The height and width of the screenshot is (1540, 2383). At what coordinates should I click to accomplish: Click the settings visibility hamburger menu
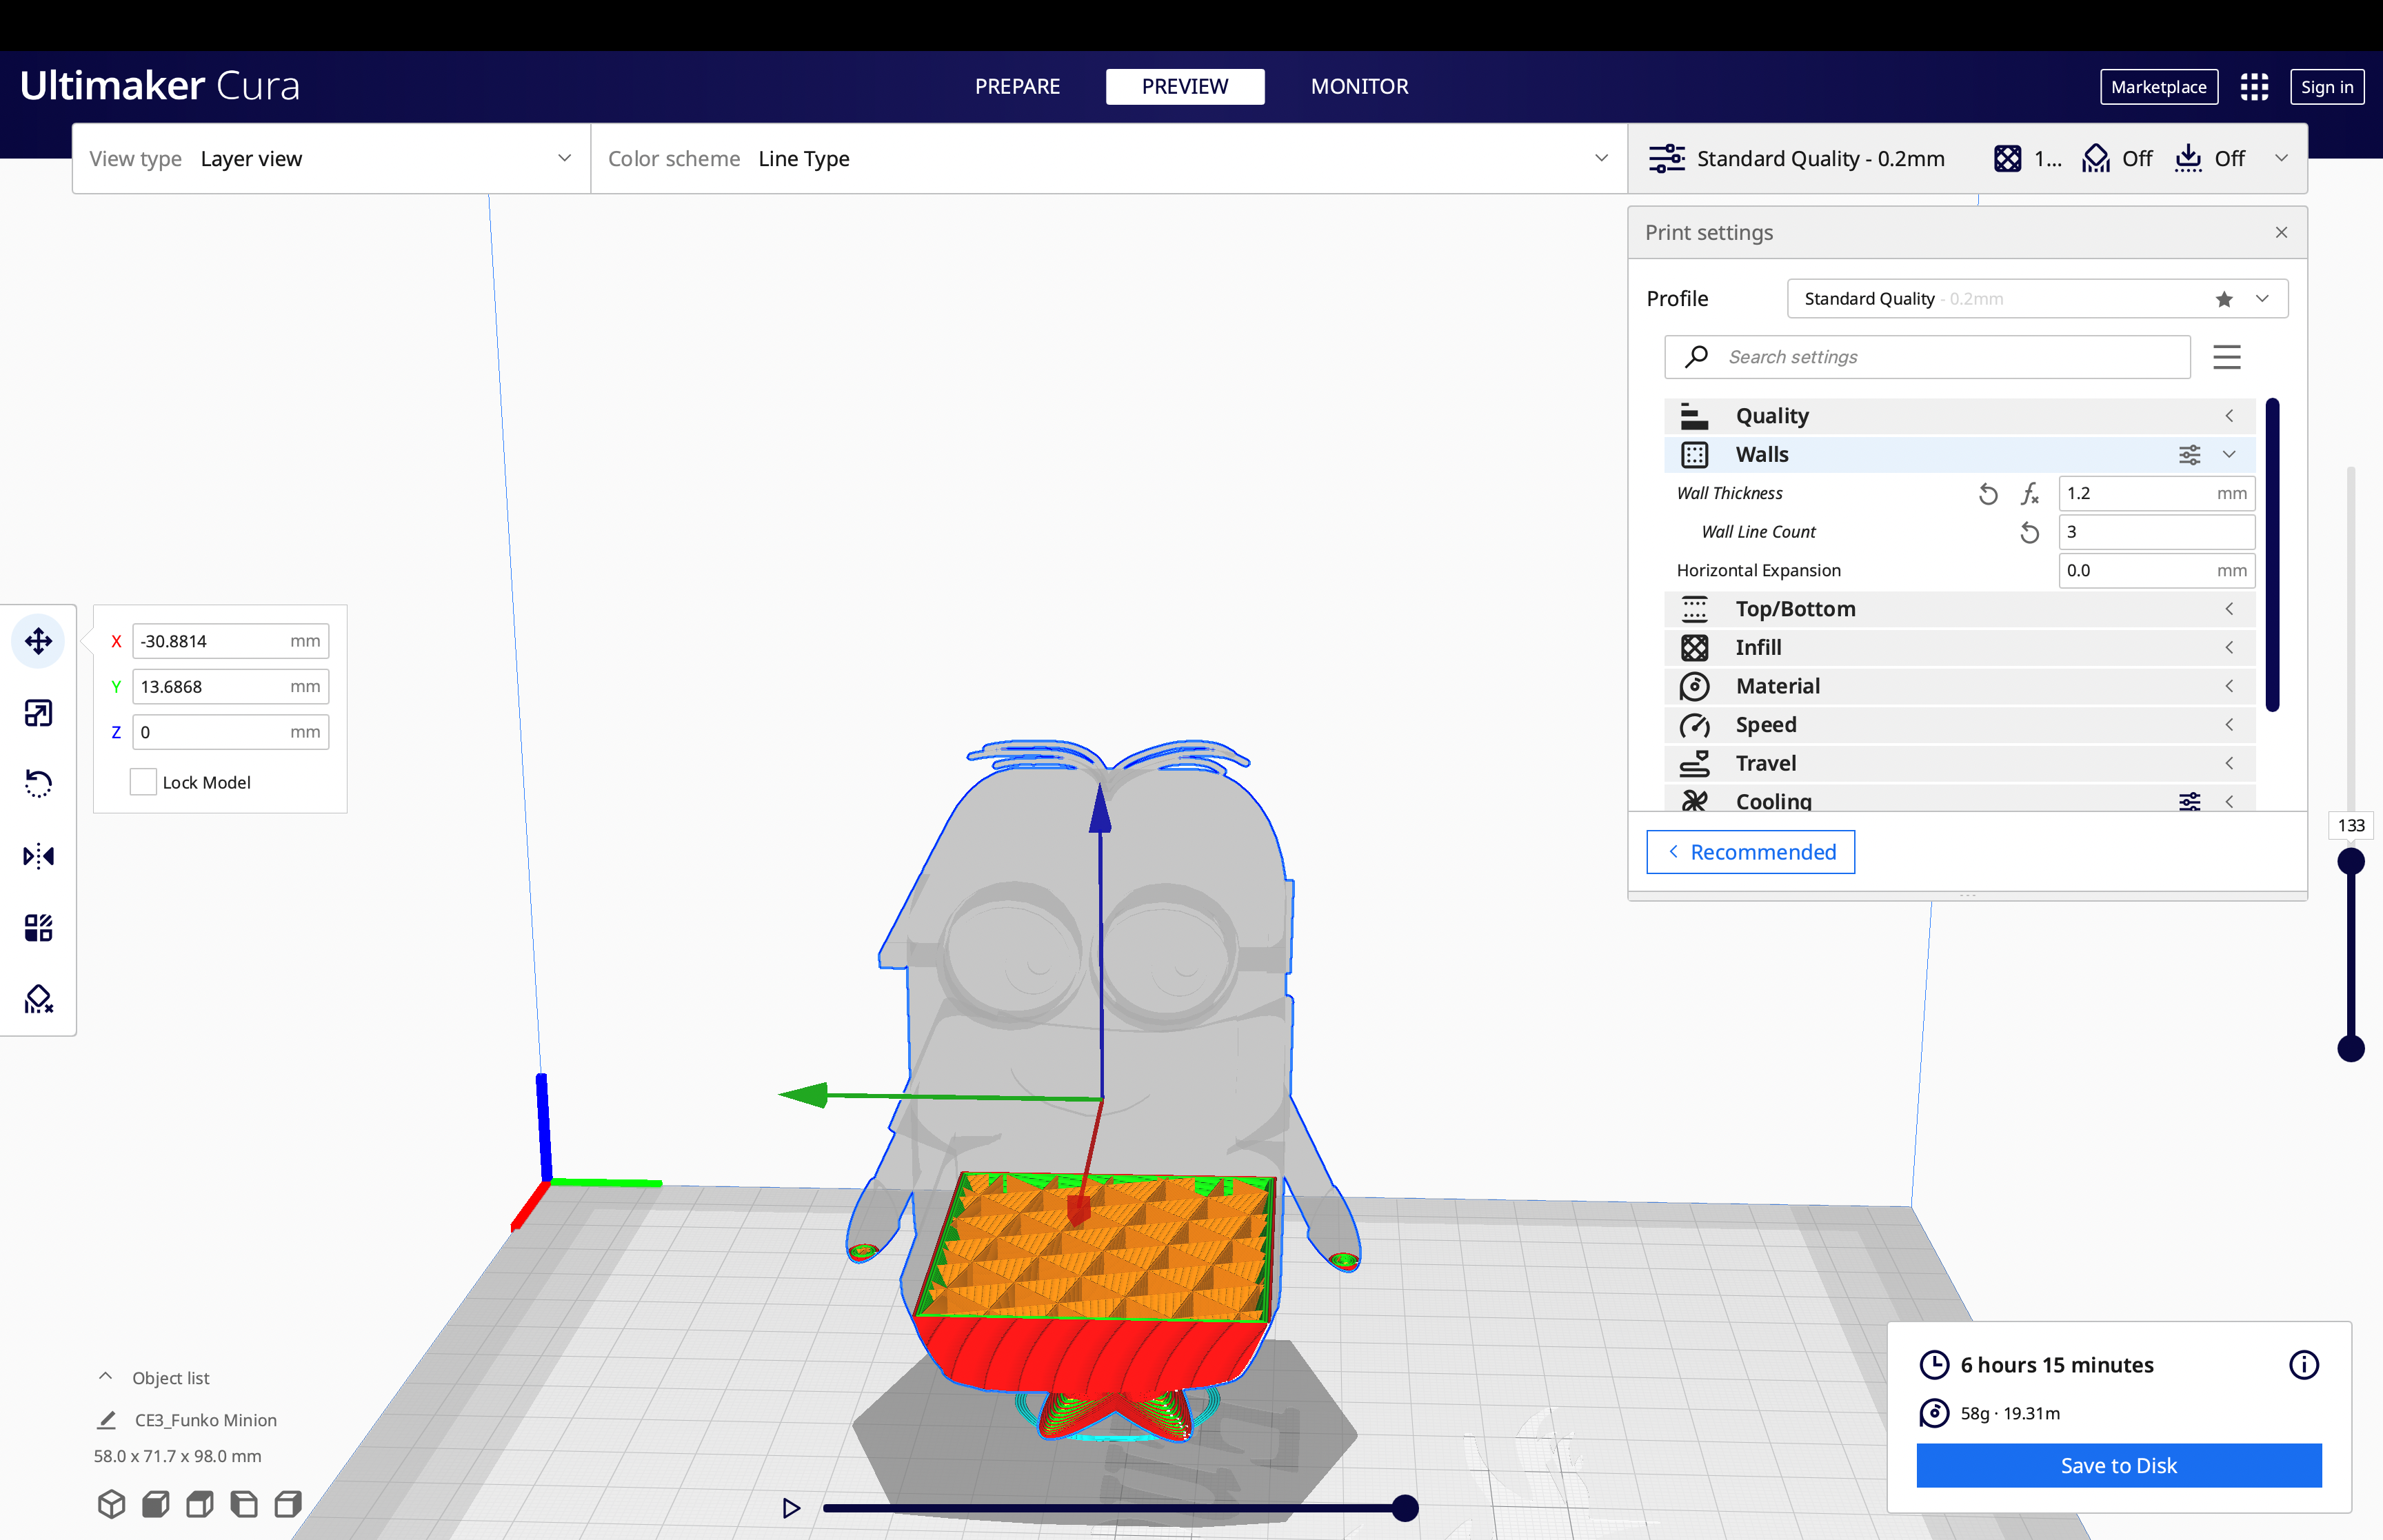(2226, 357)
